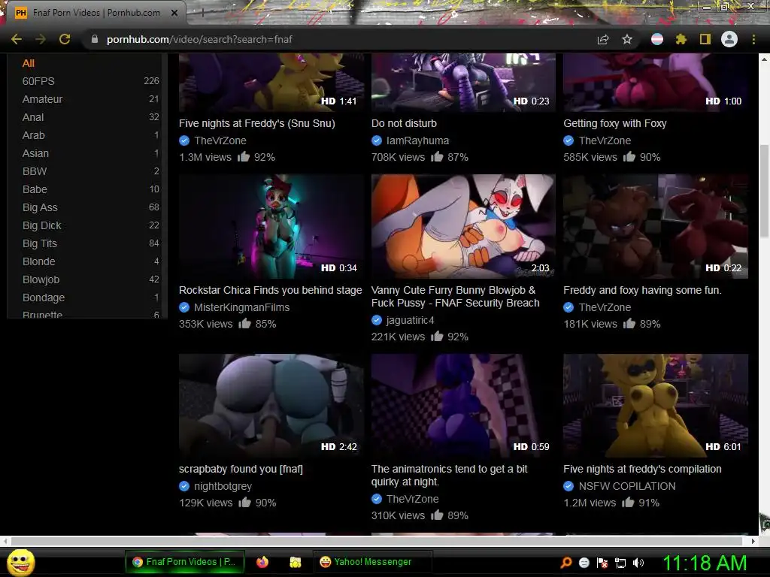Click verified badge beside IamRayhuma
This screenshot has height=577, width=770.
click(x=377, y=140)
